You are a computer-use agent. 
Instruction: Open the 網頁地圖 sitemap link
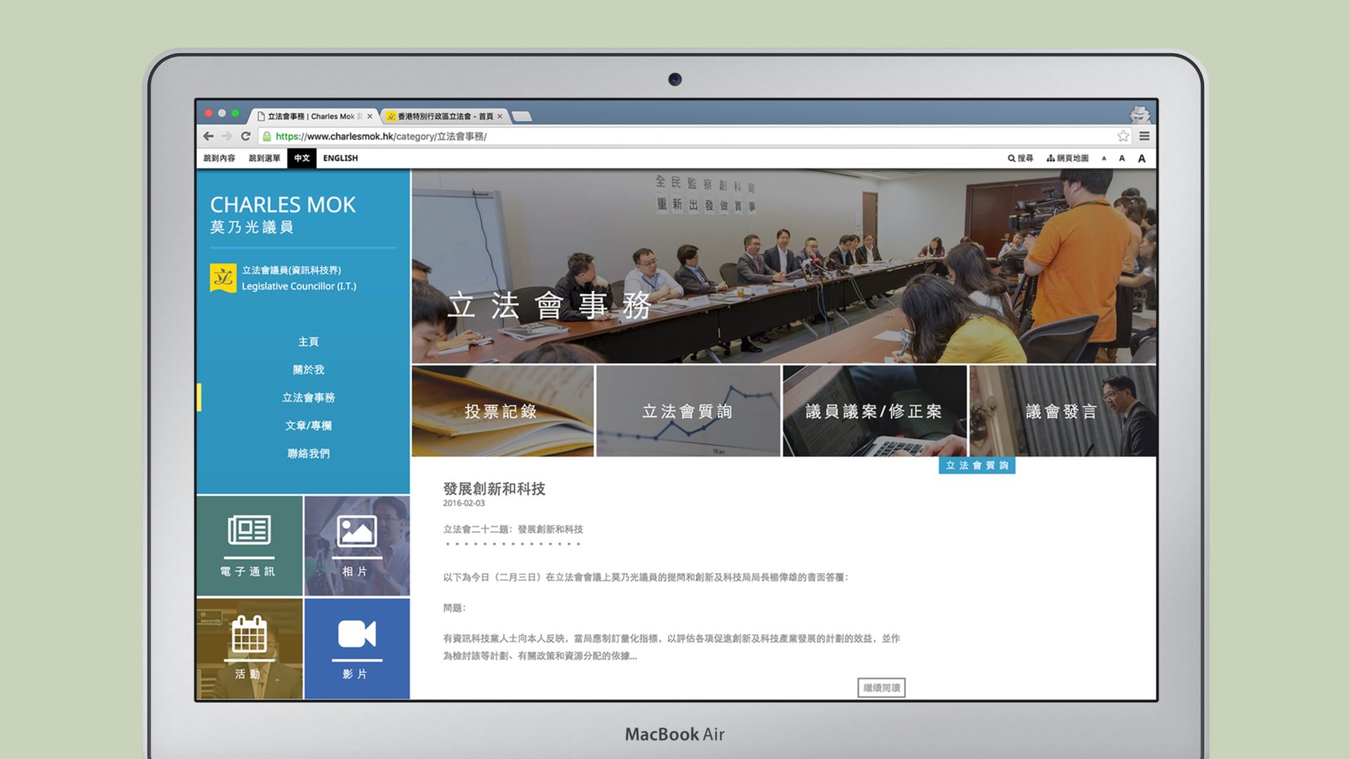pyautogui.click(x=1067, y=158)
